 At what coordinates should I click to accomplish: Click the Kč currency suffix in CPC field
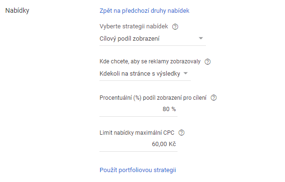[x=172, y=144]
